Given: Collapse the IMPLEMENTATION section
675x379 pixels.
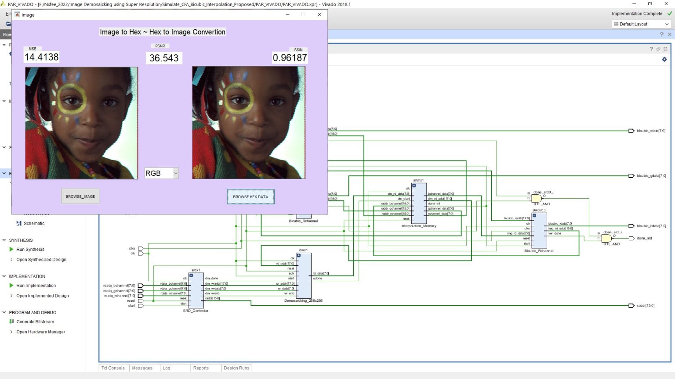Looking at the screenshot, I should [4, 276].
